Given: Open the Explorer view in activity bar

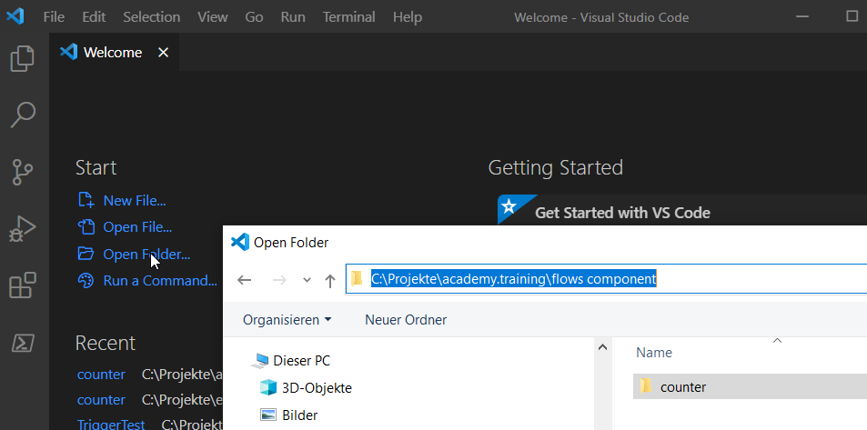Looking at the screenshot, I should pyautogui.click(x=23, y=59).
